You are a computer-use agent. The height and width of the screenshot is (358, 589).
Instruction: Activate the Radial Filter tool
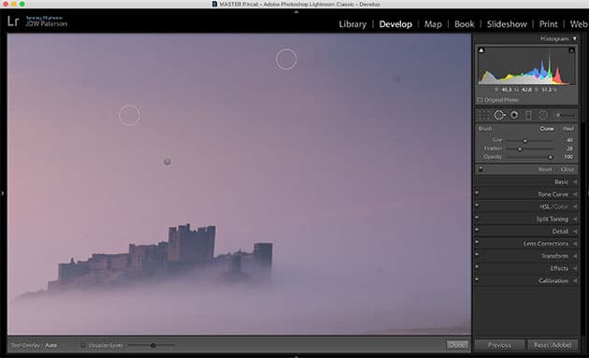coord(542,115)
